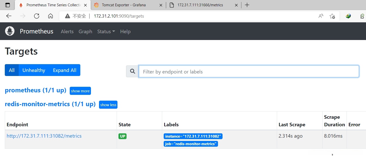Expand prometheus job with show more
The height and width of the screenshot is (158, 366).
click(x=80, y=91)
